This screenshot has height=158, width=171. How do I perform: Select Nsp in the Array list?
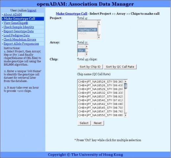81,46
